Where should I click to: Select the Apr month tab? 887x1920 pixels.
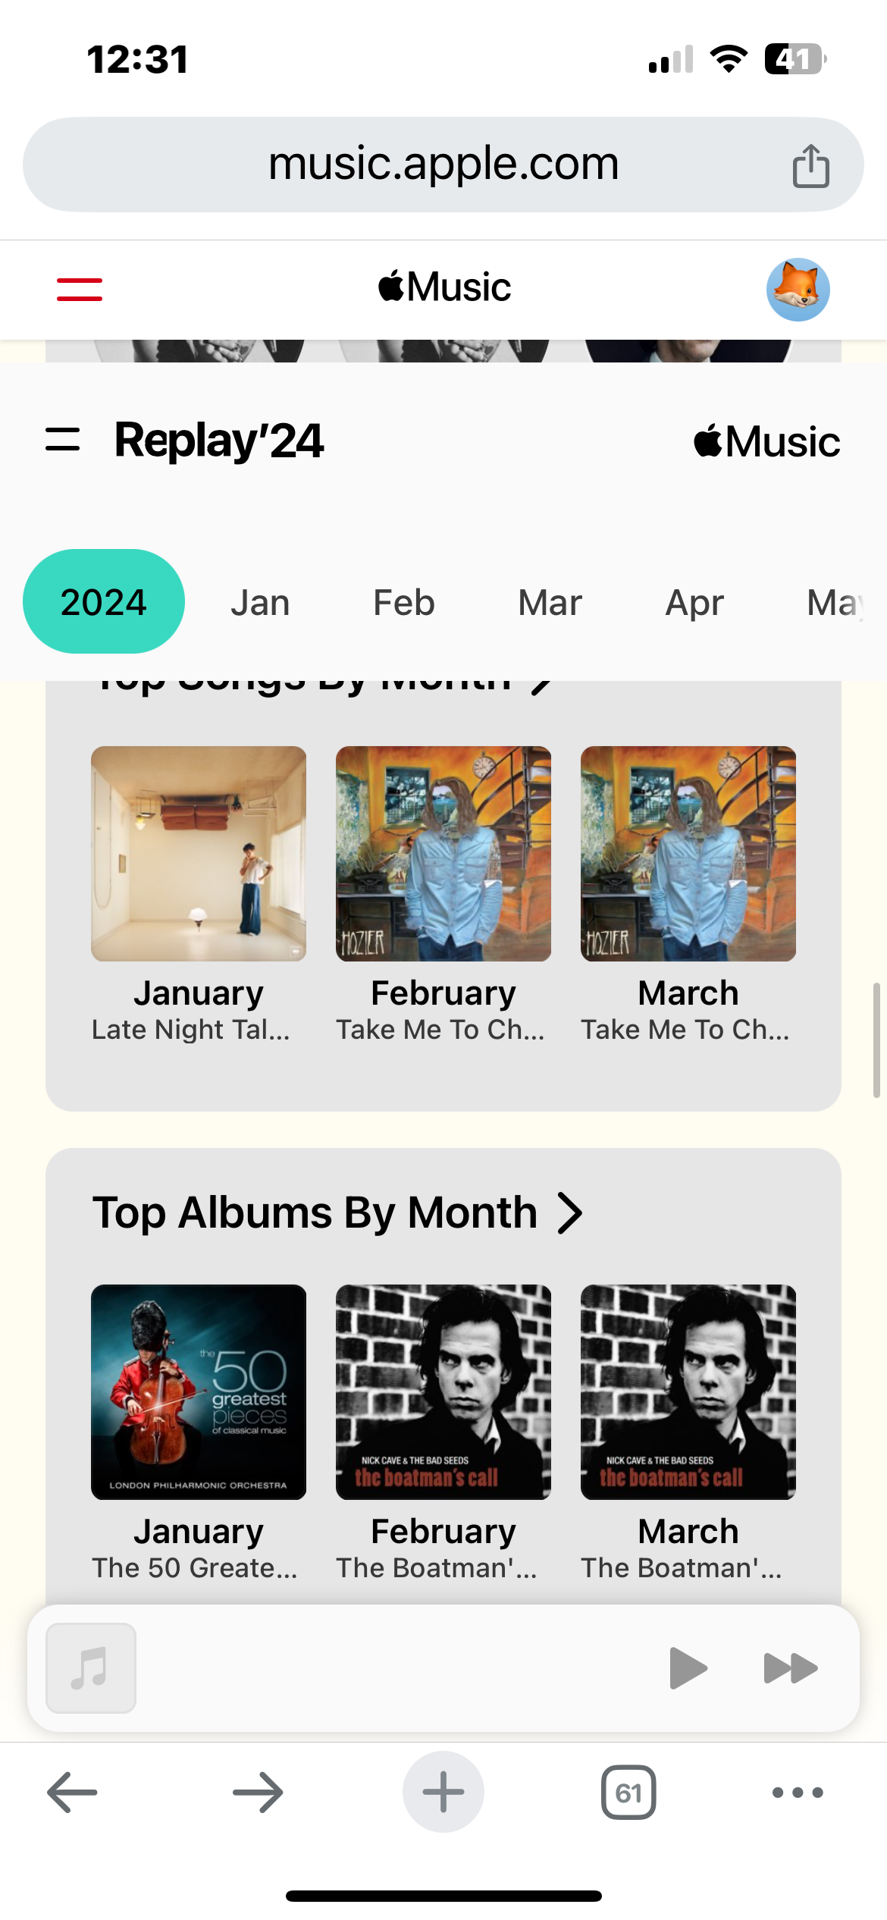(694, 604)
